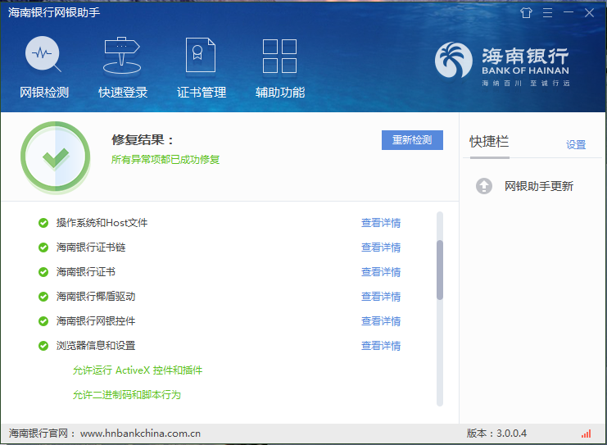
Task: Click the www.hnbankchina.com.cn address in the footer
Action: 140,434
